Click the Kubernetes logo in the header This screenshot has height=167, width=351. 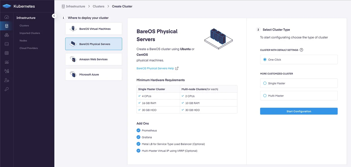[x=7, y=6]
